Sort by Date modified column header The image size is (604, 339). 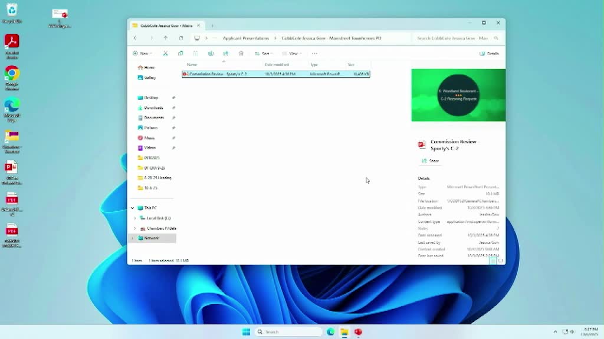[x=277, y=65]
